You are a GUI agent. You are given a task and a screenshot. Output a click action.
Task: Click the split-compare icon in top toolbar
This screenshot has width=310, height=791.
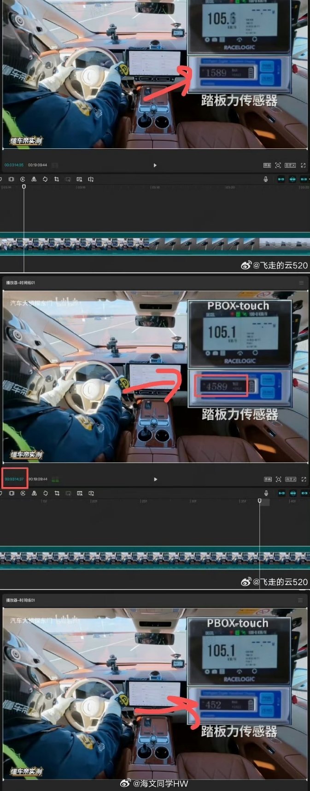(91, 179)
